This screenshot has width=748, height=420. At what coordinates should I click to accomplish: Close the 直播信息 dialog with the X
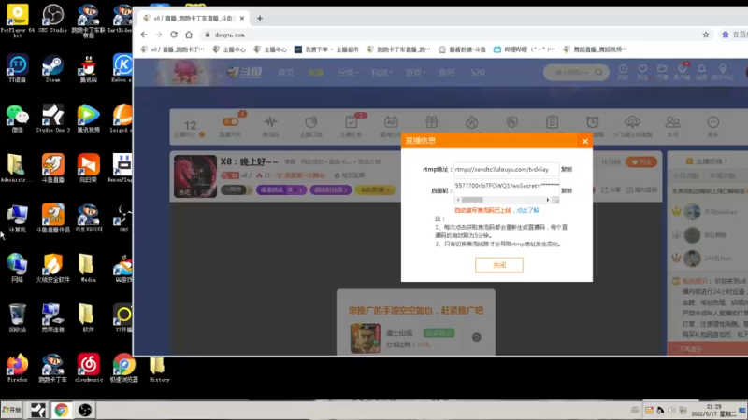pyautogui.click(x=585, y=141)
